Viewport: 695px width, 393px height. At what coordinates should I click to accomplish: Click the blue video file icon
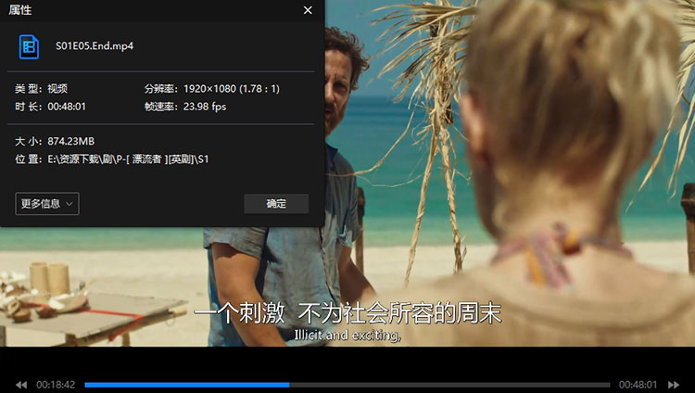(x=31, y=45)
